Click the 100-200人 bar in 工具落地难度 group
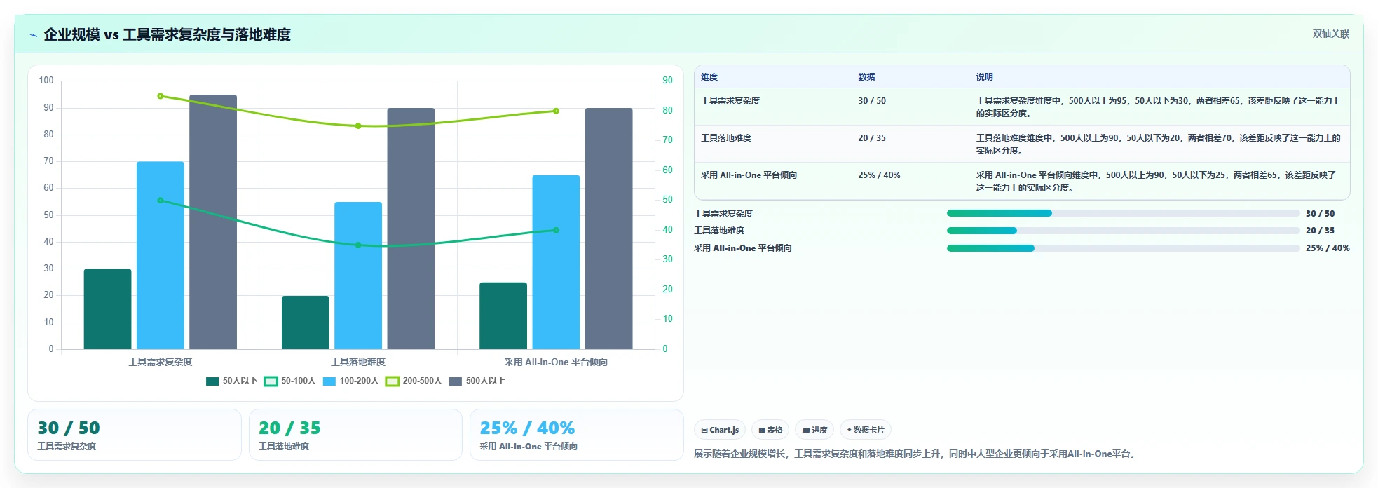The height and width of the screenshot is (488, 1378). point(358,276)
